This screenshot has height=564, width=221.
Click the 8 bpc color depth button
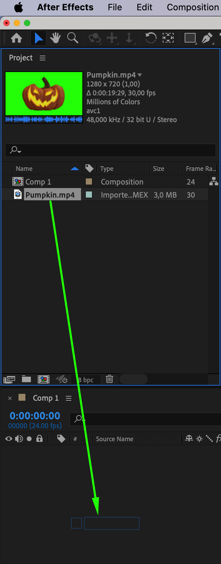(86, 379)
